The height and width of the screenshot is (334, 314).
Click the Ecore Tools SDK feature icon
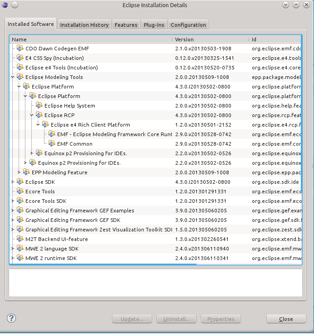tap(20, 201)
